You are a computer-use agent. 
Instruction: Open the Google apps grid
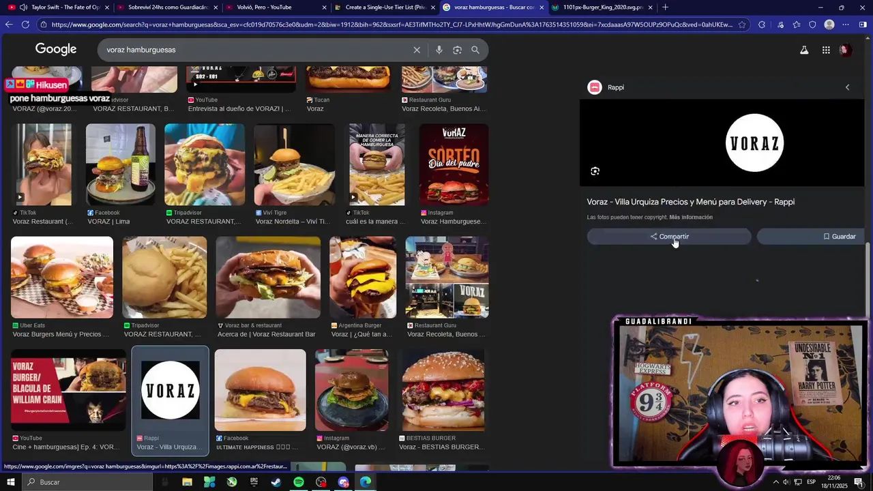coord(826,50)
